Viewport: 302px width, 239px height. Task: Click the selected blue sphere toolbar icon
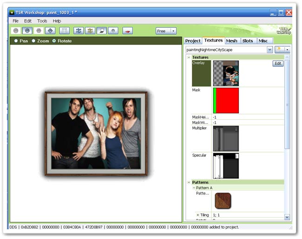click(27, 31)
